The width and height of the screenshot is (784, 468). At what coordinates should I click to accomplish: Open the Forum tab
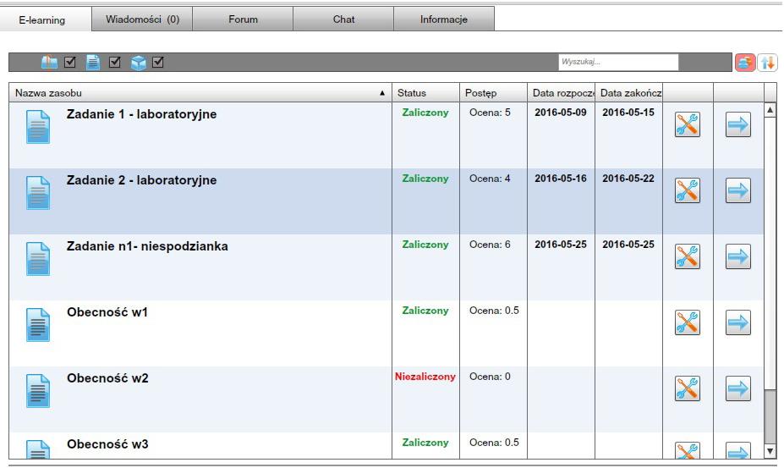[x=243, y=19]
